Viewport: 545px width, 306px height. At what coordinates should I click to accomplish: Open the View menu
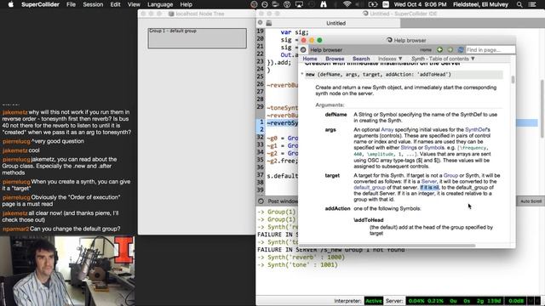[134, 4]
